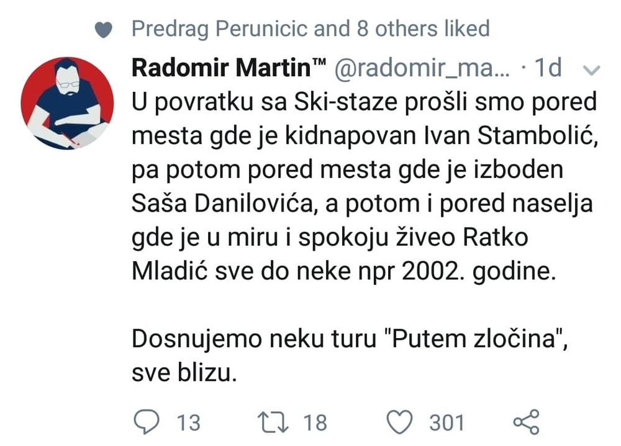Like the tweet with the heart icon
Screen dimensions: 621x446
point(401,422)
